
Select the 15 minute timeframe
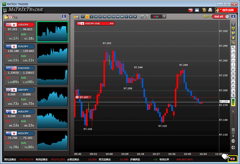click(100, 17)
